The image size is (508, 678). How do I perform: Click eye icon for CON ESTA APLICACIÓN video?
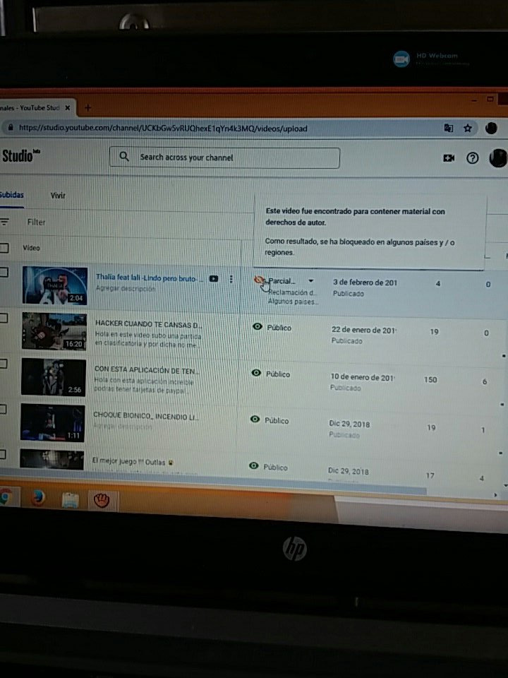256,373
